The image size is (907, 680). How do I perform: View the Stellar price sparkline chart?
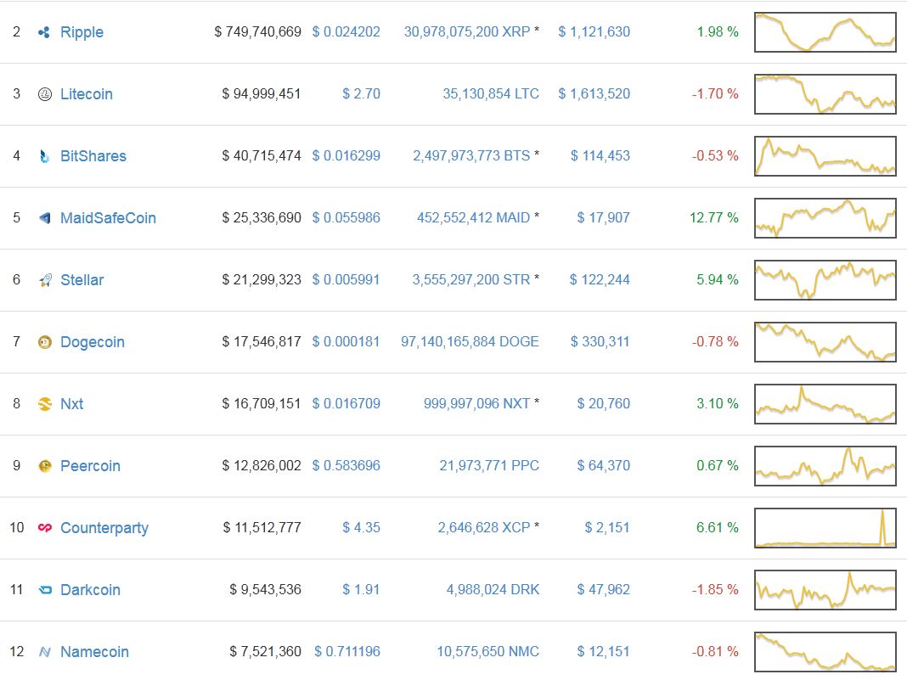pos(825,280)
